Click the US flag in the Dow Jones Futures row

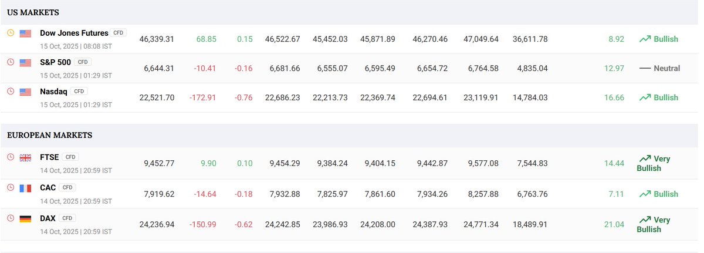tap(25, 33)
